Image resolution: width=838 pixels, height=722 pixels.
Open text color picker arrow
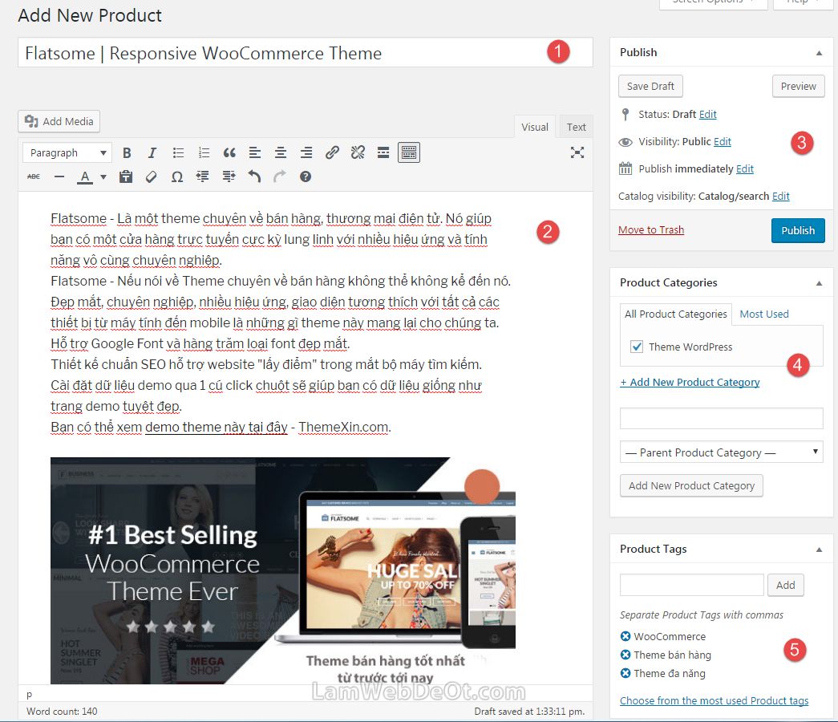click(103, 176)
